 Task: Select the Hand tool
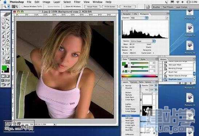[x=3, y=62]
